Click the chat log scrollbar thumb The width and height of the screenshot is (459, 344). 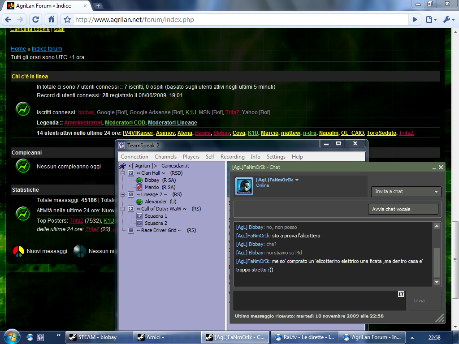coord(437,262)
